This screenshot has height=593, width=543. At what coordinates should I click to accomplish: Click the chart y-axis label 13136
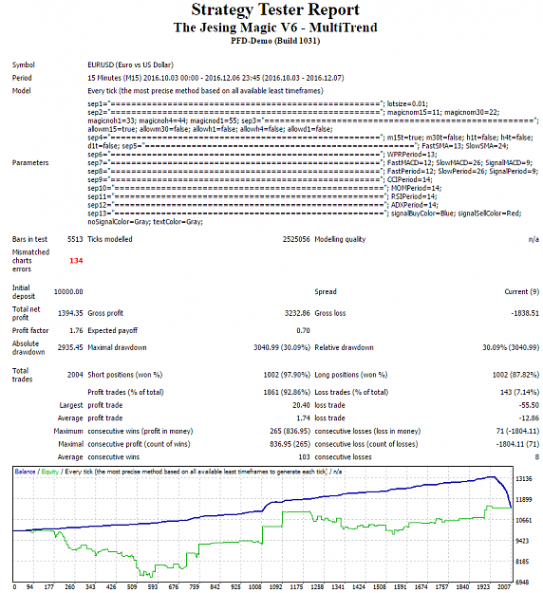(x=524, y=479)
